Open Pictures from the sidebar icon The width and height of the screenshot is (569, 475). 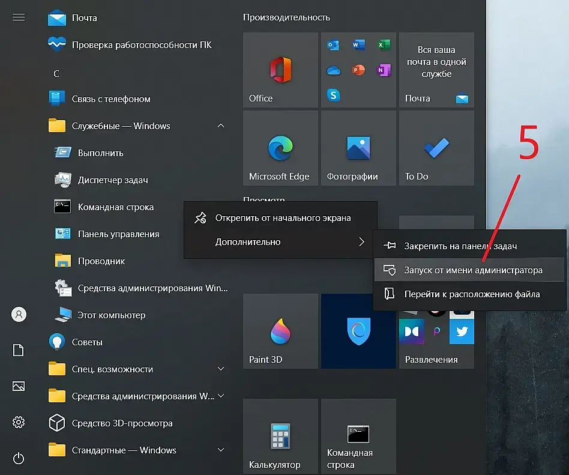[19, 386]
